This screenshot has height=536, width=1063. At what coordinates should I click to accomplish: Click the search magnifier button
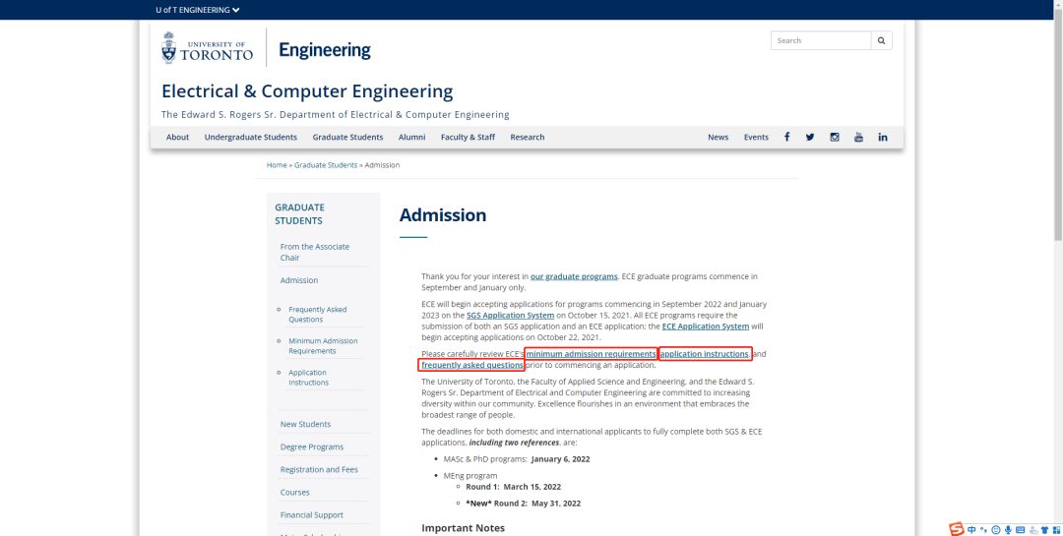(881, 40)
